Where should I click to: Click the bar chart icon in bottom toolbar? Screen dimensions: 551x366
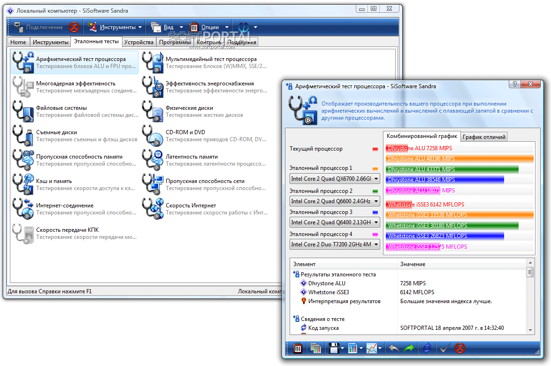point(352,348)
